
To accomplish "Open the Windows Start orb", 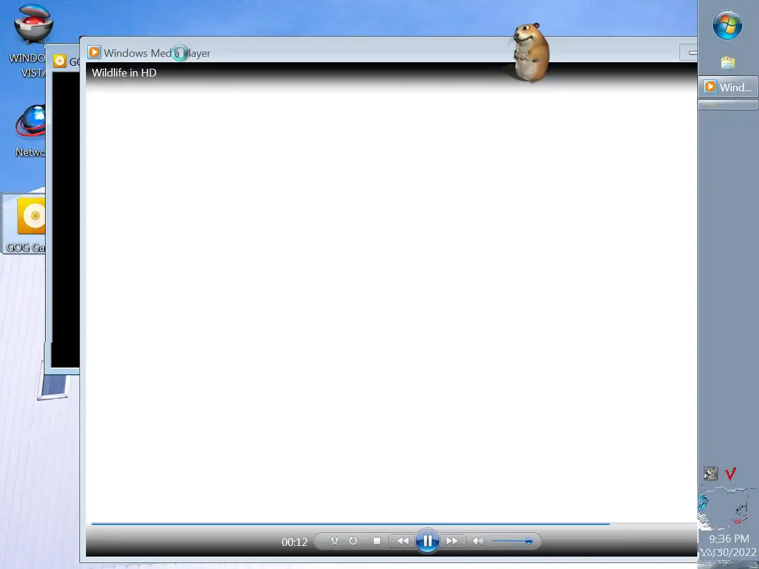I will coord(728,25).
